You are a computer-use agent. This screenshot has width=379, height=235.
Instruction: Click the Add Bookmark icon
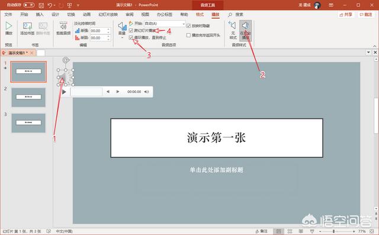[27, 25]
